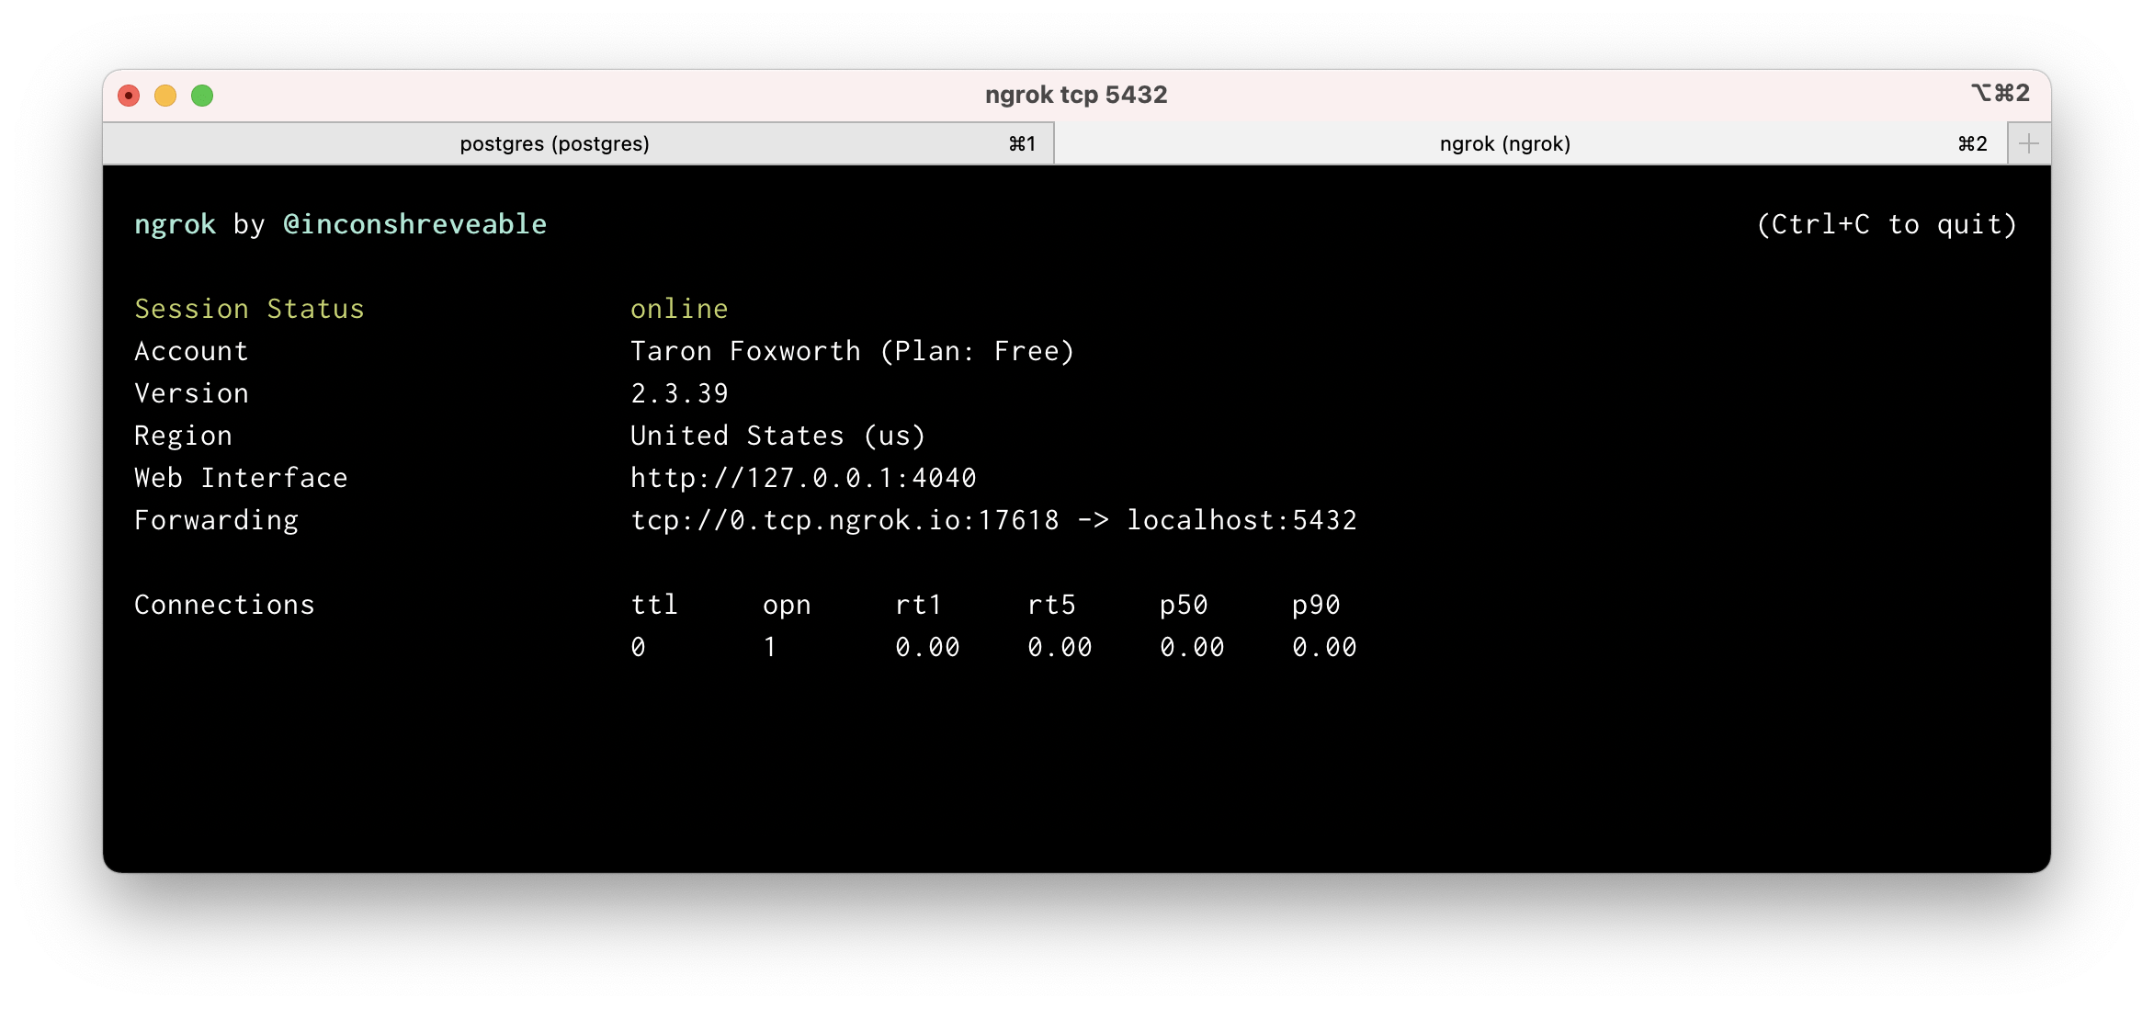Click the 'ngrok' name in header line
This screenshot has height=1009, width=2154.
[x=175, y=224]
